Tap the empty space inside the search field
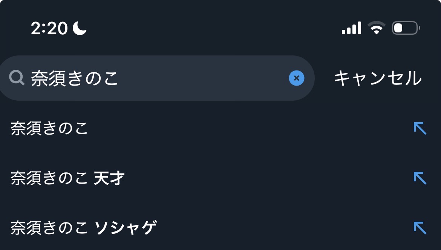441x250 pixels. 204,78
